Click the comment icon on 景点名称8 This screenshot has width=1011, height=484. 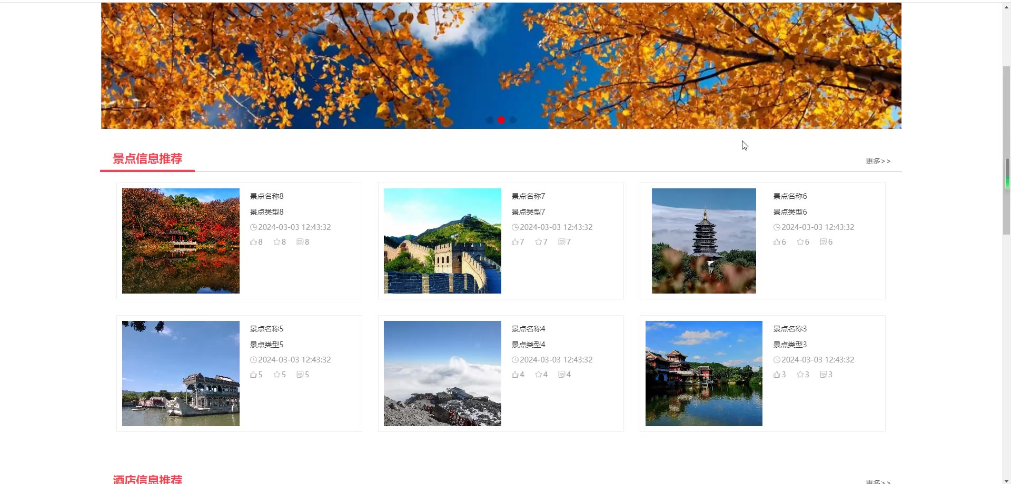[300, 242]
